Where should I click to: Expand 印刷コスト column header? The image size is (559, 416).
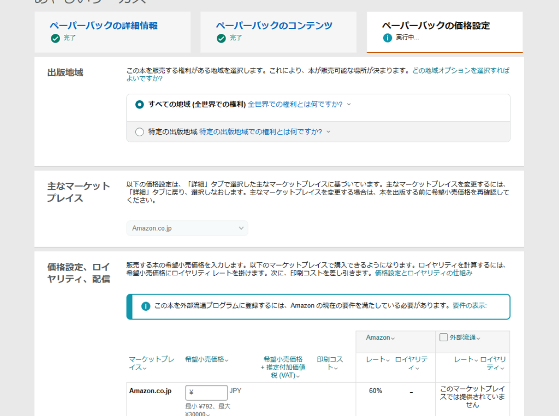click(330, 363)
